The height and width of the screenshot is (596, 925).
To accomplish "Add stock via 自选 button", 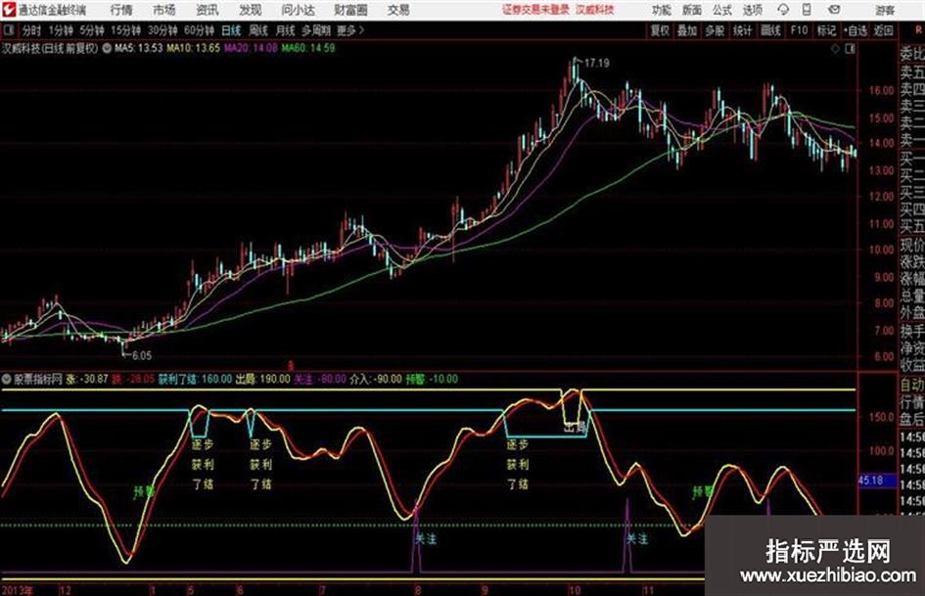I will [855, 30].
